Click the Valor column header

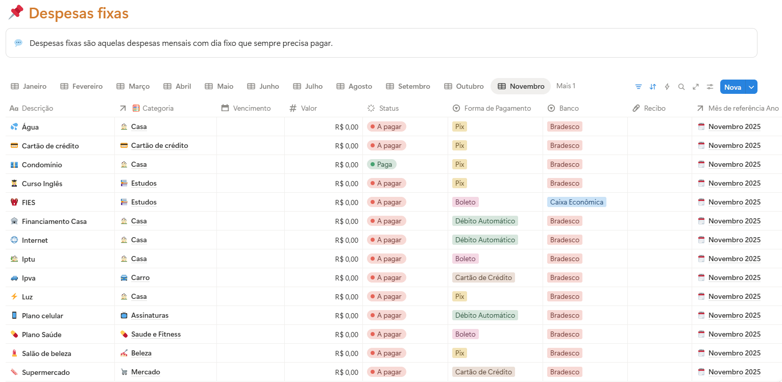(x=309, y=108)
